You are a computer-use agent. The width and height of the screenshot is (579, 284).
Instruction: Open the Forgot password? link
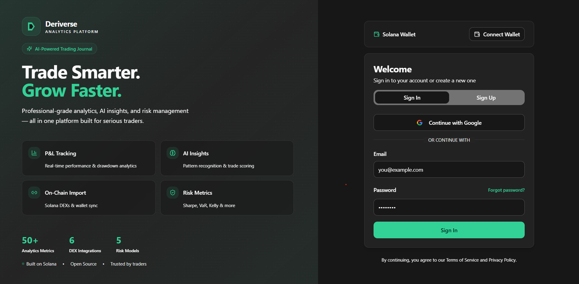506,190
